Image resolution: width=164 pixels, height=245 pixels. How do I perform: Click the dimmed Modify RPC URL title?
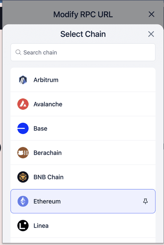click(x=83, y=15)
